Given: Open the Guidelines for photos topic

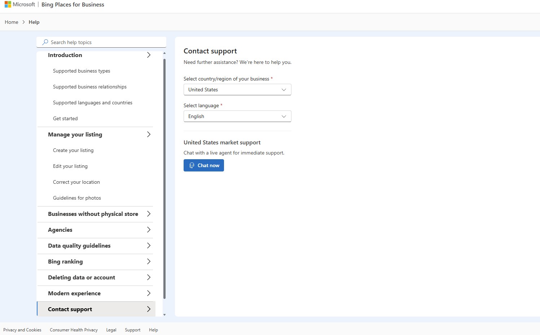Looking at the screenshot, I should point(77,198).
